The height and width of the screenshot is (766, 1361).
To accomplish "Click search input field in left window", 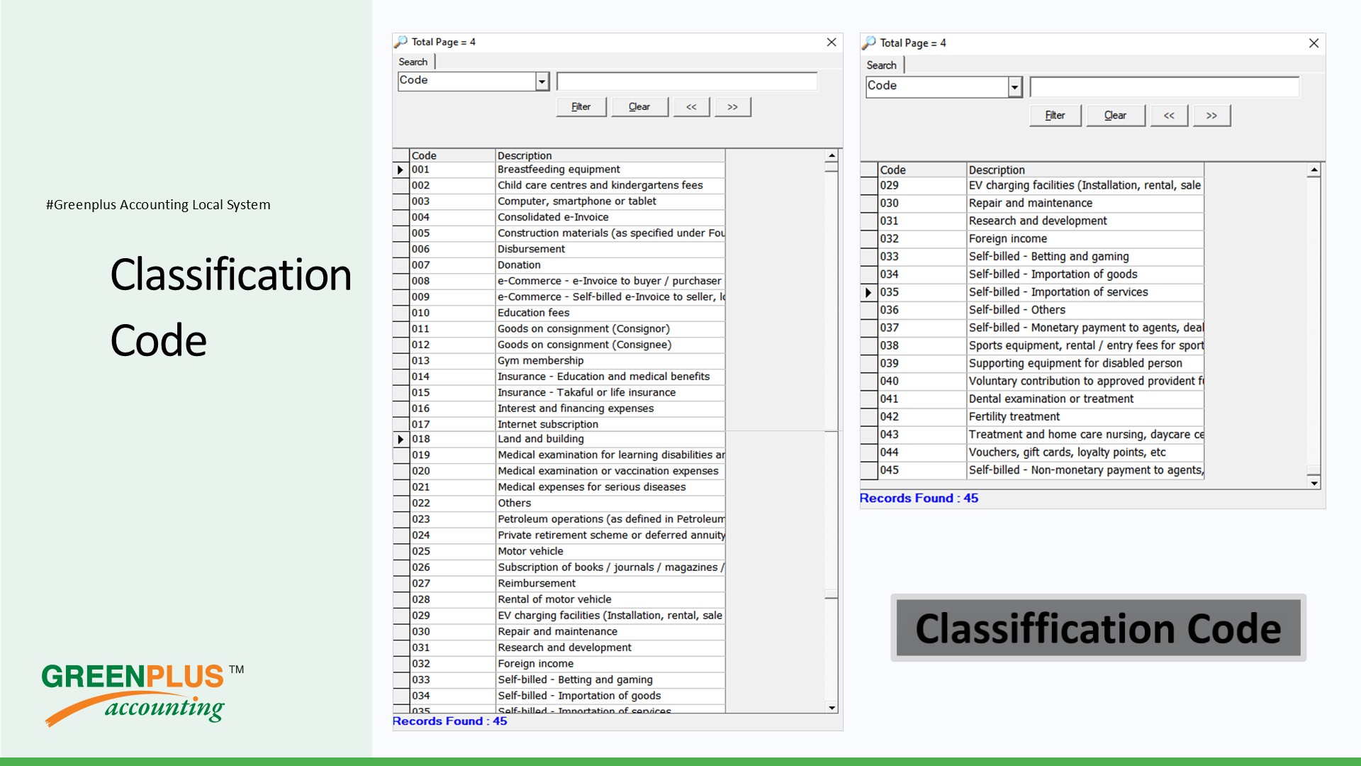I will (x=687, y=82).
